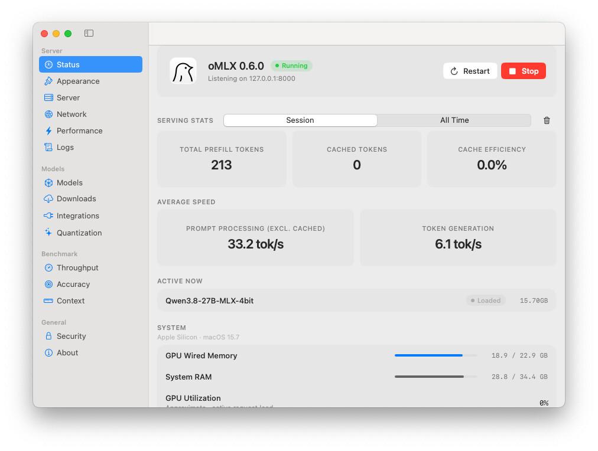
Task: Select the Qwen3.8-27B-MLX-4bit model row
Action: pyautogui.click(x=356, y=300)
